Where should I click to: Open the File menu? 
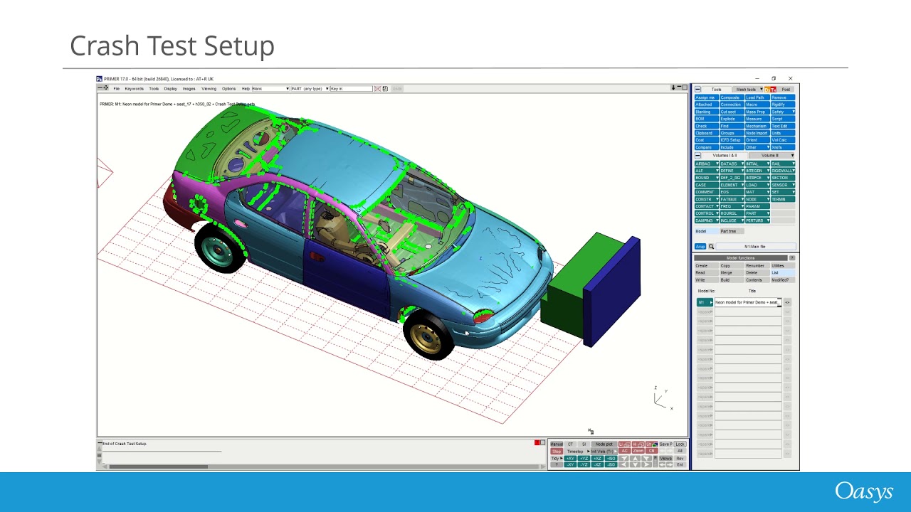point(117,89)
